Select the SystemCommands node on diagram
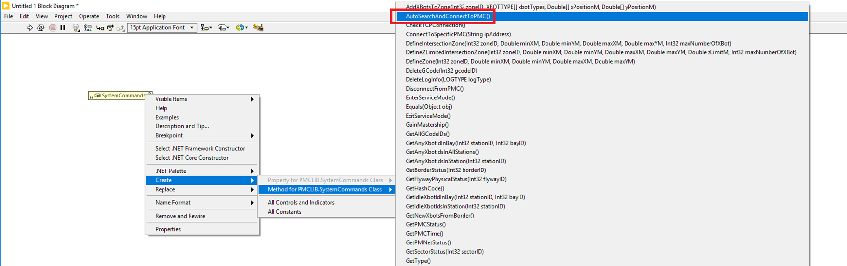The image size is (847, 266). click(121, 96)
